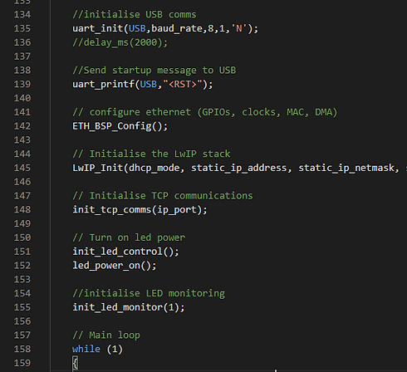Click the init_led_control() call
The height and width of the screenshot is (372, 407).
125,252
